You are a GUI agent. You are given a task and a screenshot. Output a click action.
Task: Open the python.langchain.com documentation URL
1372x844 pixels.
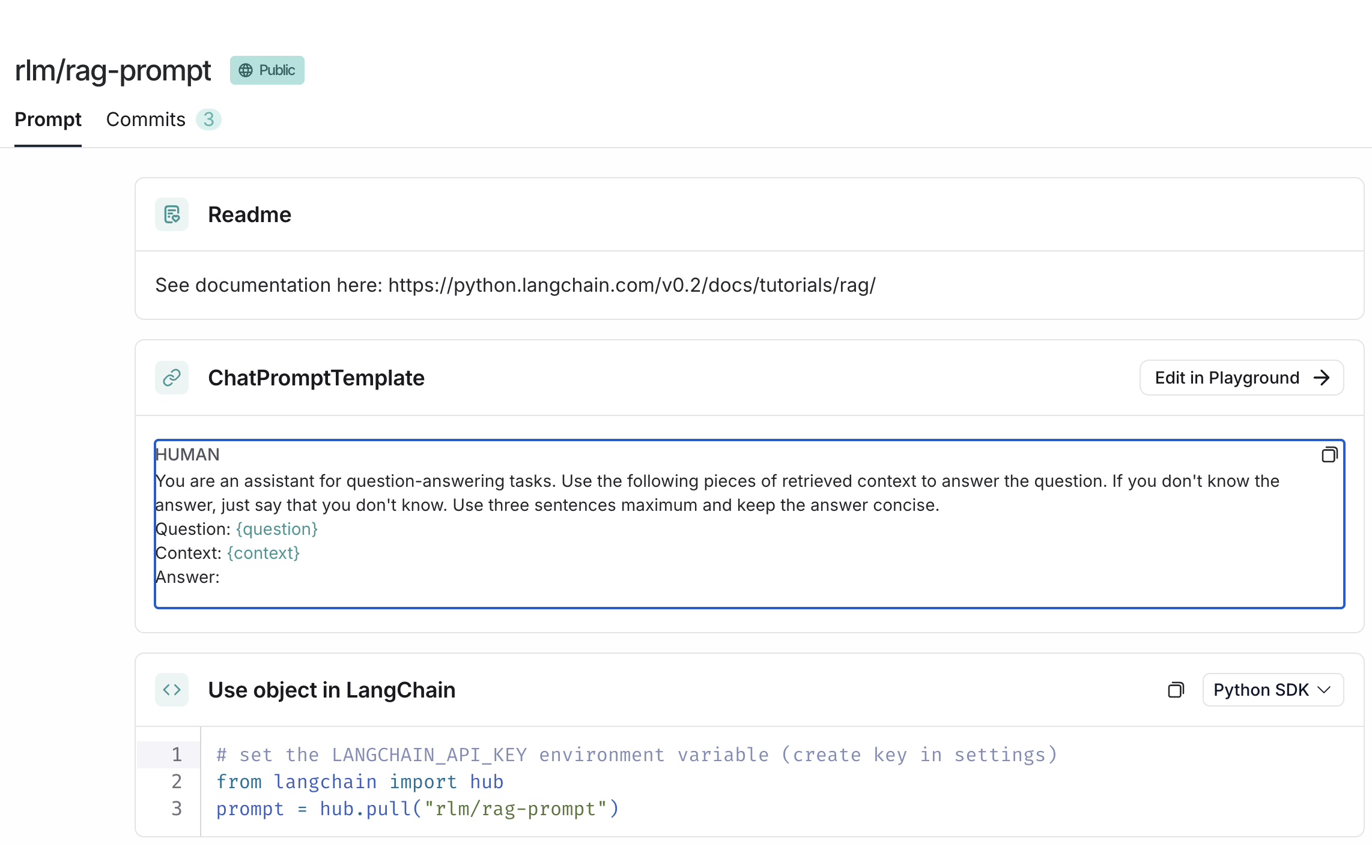(x=632, y=285)
